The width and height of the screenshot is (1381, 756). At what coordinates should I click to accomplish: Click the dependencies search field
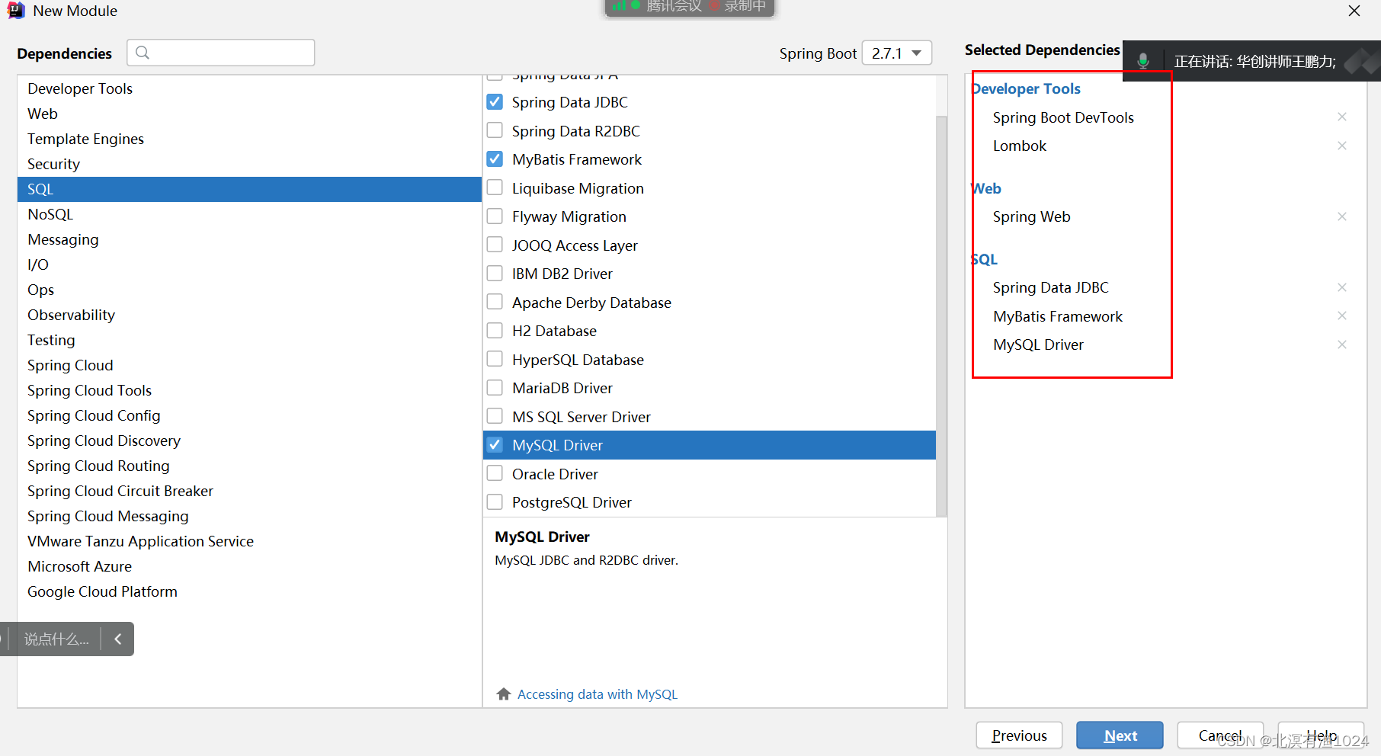[221, 53]
